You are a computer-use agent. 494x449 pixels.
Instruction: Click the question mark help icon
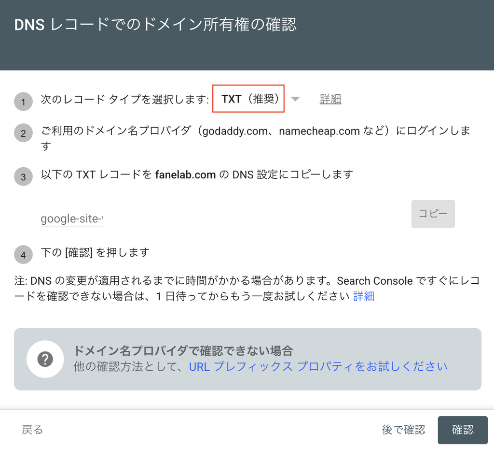tap(45, 359)
